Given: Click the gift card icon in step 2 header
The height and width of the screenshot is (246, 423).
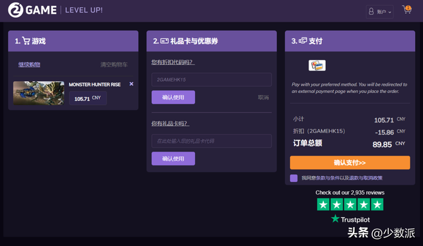Looking at the screenshot, I should 165,41.
